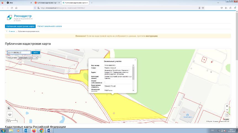Open Расчет земельного налога tab
The image size is (238, 133).
click(x=49, y=26)
